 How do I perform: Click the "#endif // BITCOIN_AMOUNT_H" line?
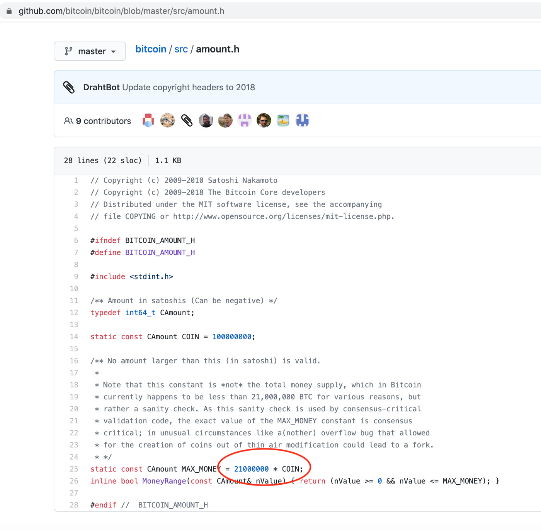click(149, 505)
